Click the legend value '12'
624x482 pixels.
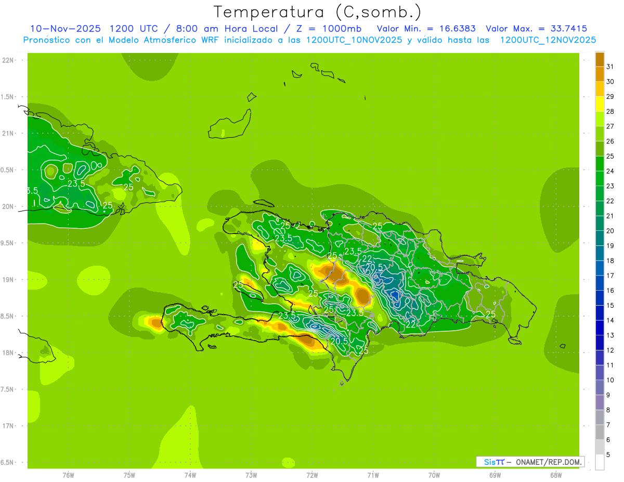610,350
